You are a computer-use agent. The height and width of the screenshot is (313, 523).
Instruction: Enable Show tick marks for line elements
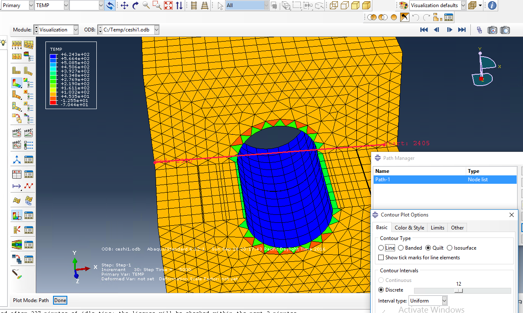pyautogui.click(x=381, y=258)
